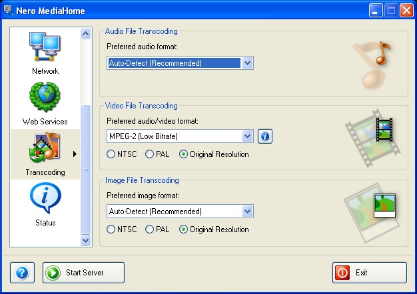Click the arrow beside Transcoding

click(x=75, y=154)
